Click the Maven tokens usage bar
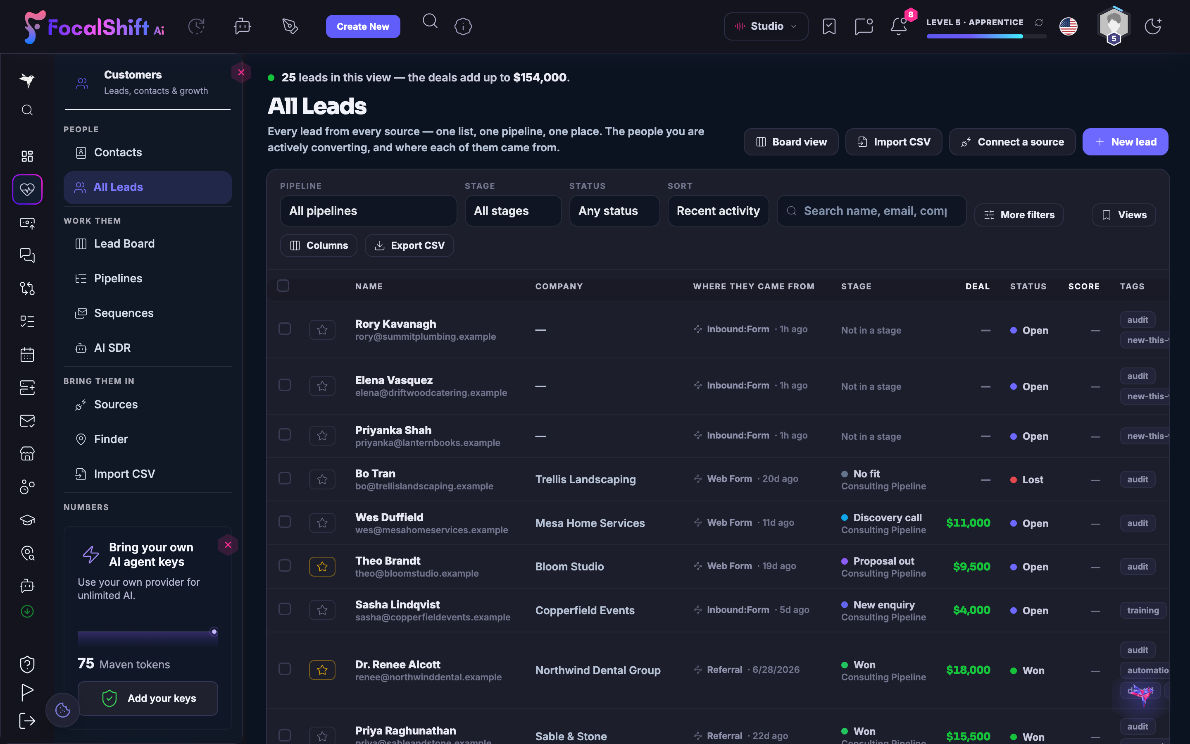 click(148, 638)
